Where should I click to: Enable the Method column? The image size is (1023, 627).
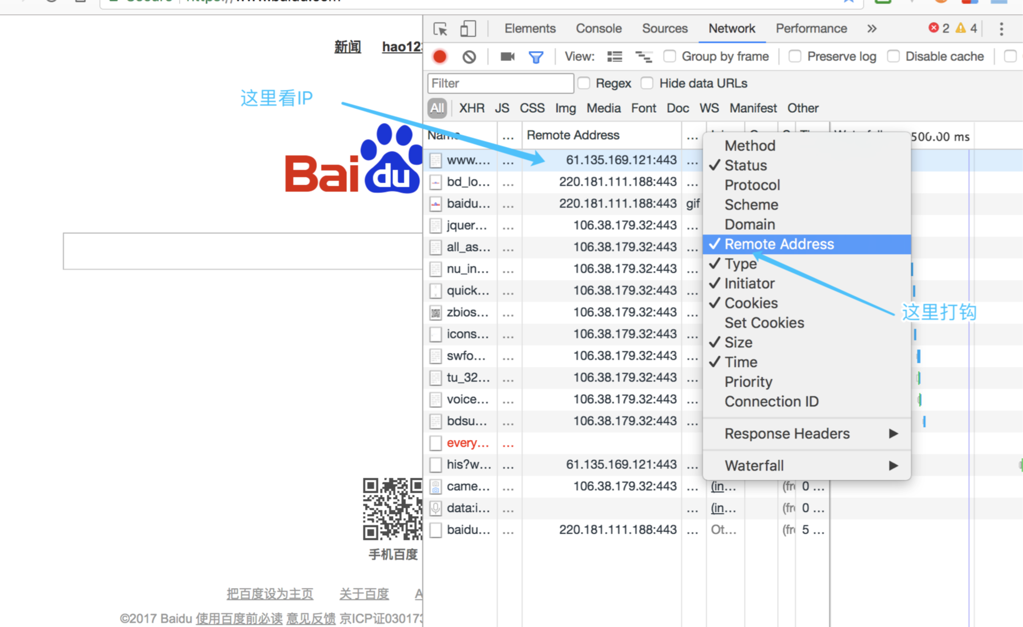pyautogui.click(x=807, y=145)
